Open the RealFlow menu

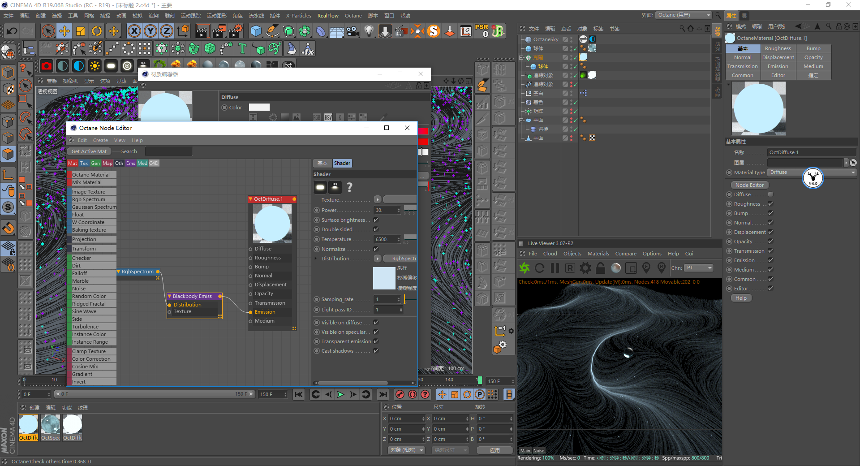click(x=328, y=16)
